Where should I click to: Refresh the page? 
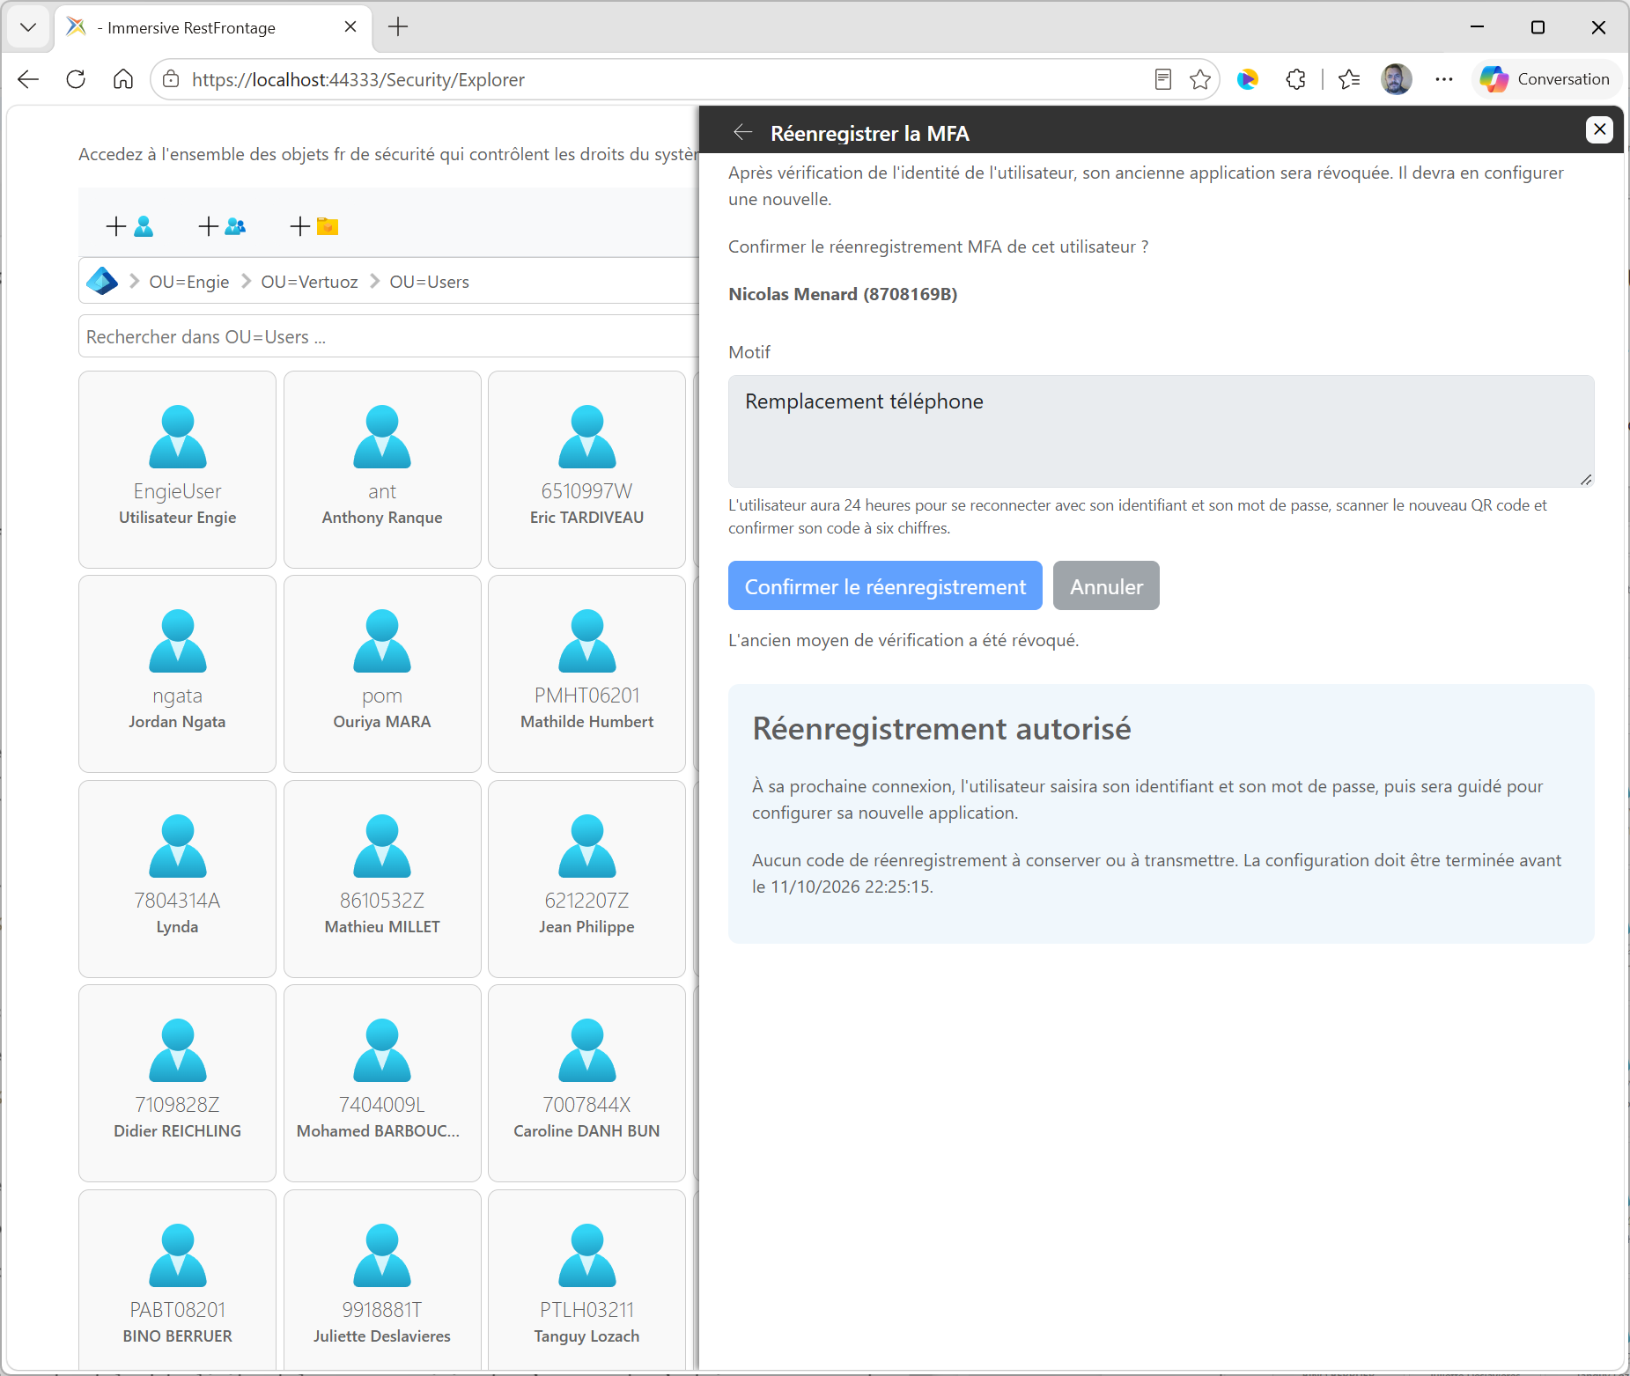click(76, 79)
